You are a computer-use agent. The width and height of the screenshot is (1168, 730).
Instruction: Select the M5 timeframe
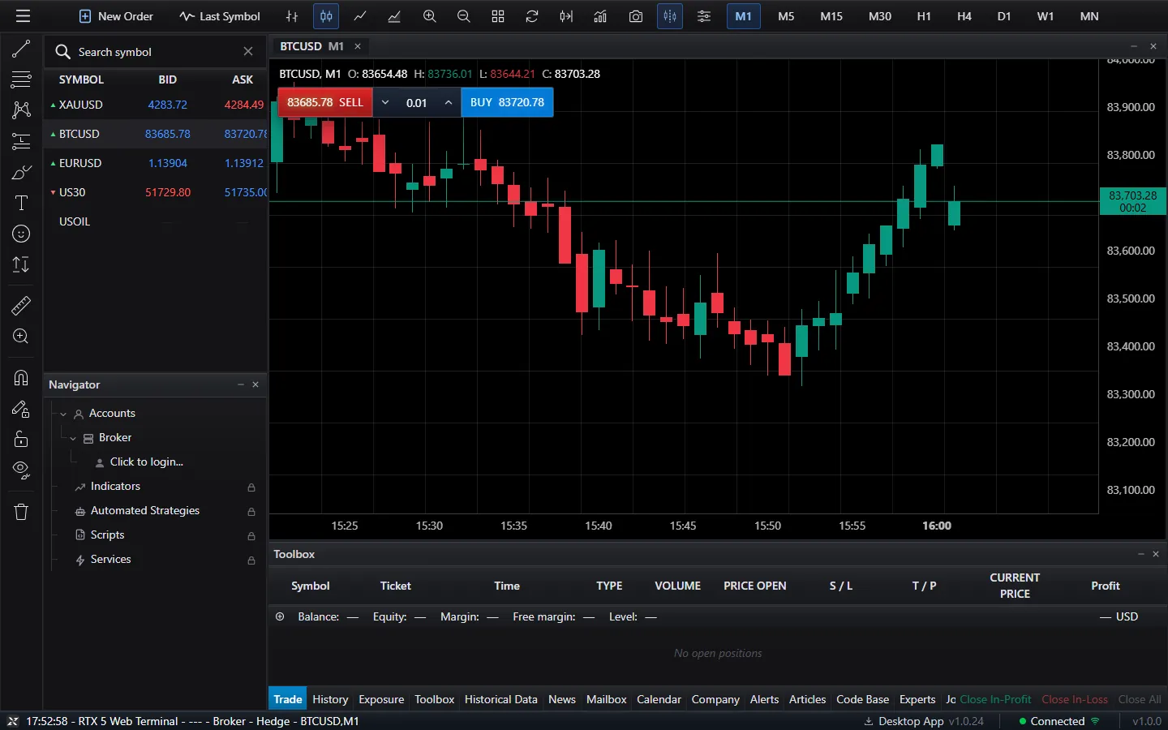coord(786,16)
